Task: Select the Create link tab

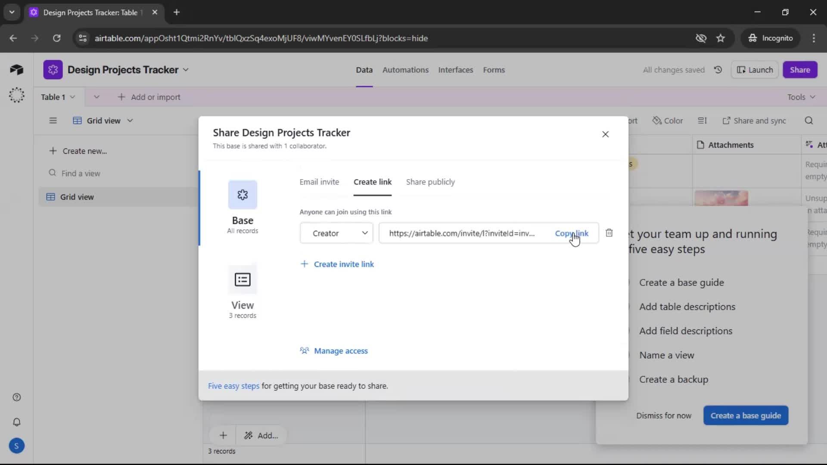Action: pyautogui.click(x=373, y=182)
